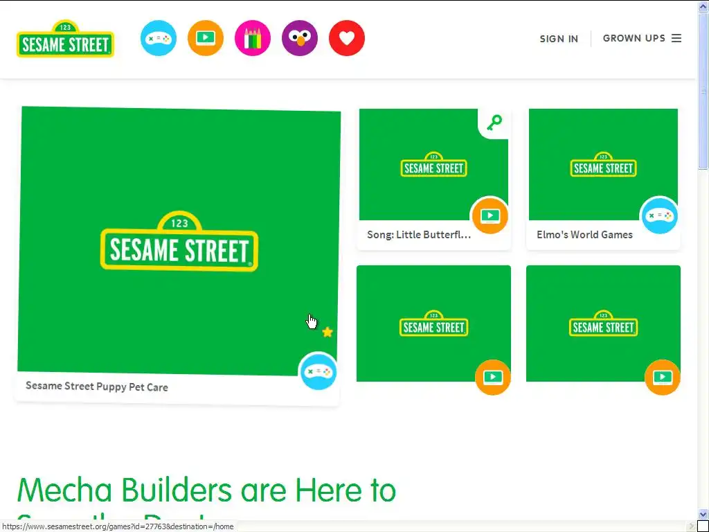The image size is (709, 532).
Task: Click the 'Sesame Street Puppy Pet Care' title
Action: coord(97,387)
